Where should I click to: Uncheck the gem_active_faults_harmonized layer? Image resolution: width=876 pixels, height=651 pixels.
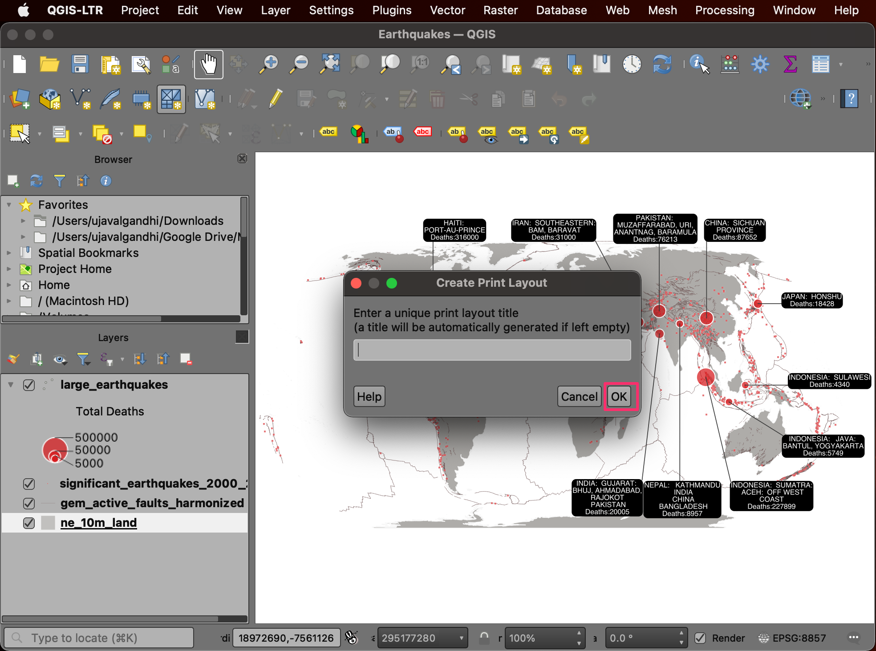(29, 503)
